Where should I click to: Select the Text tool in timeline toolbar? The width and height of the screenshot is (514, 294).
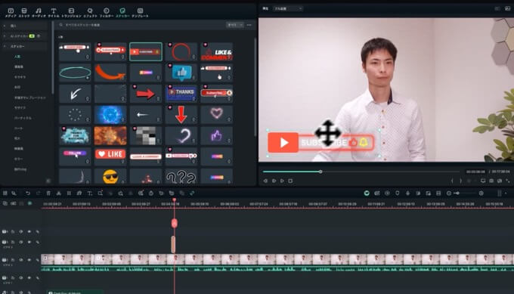(89, 193)
